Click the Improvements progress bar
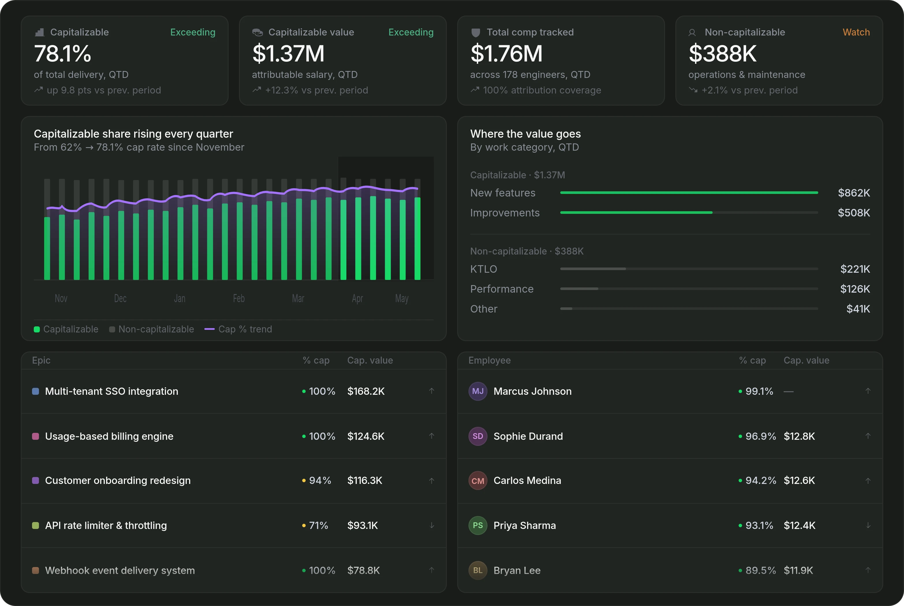 689,213
